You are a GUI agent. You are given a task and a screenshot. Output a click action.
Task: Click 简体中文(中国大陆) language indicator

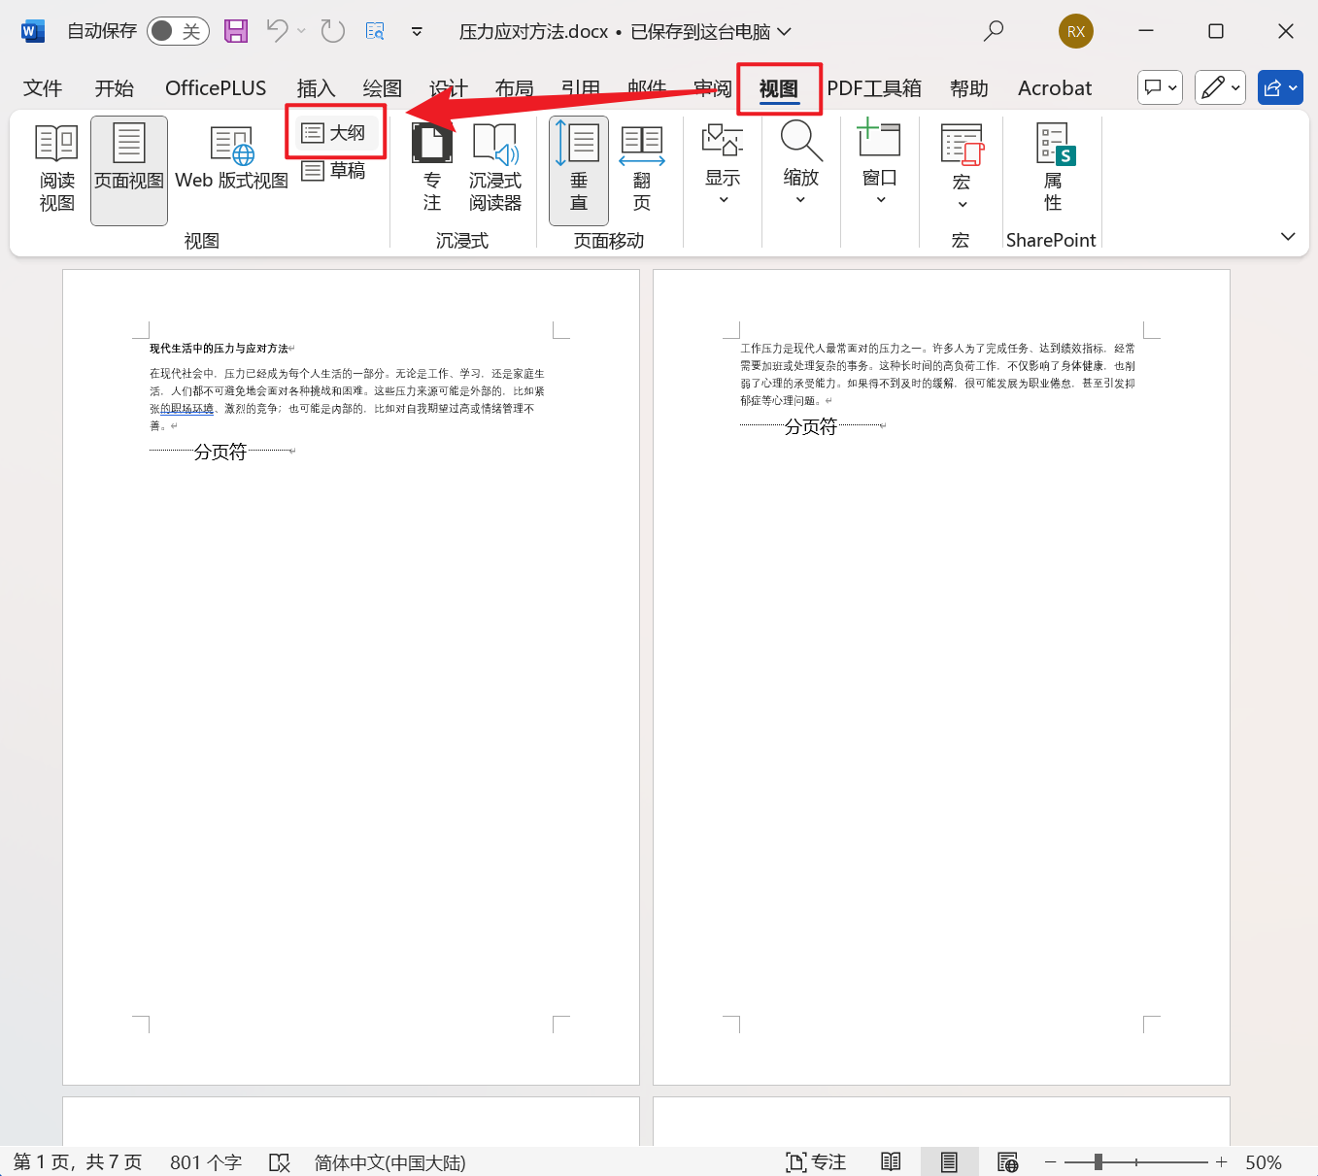(389, 1161)
